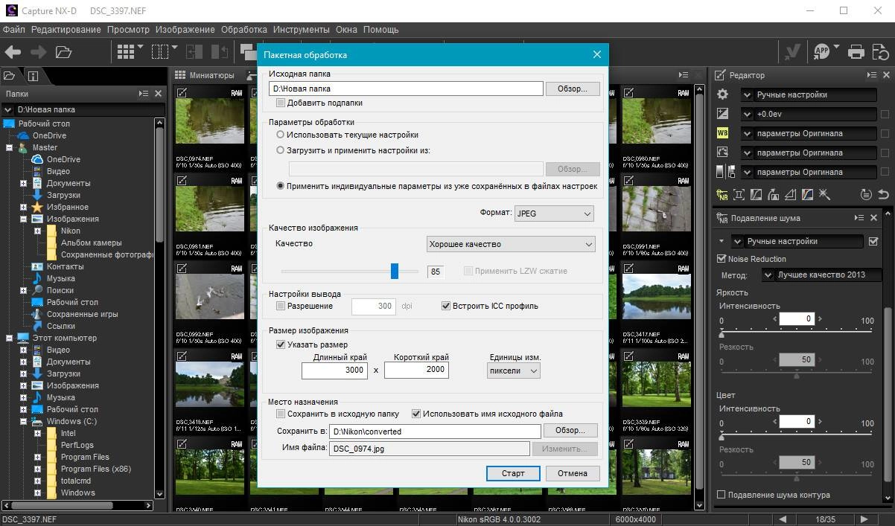Open the 'Редактирование' menu
This screenshot has width=895, height=526.
(66, 30)
